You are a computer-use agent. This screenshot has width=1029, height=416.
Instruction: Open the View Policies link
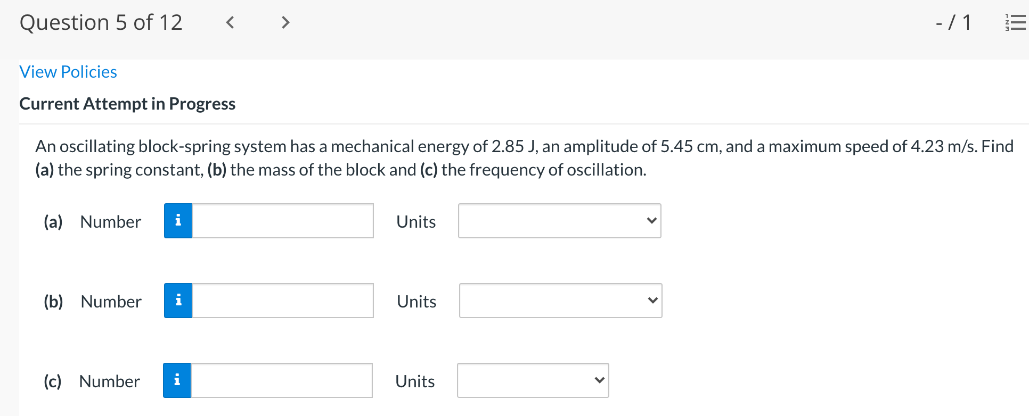68,72
